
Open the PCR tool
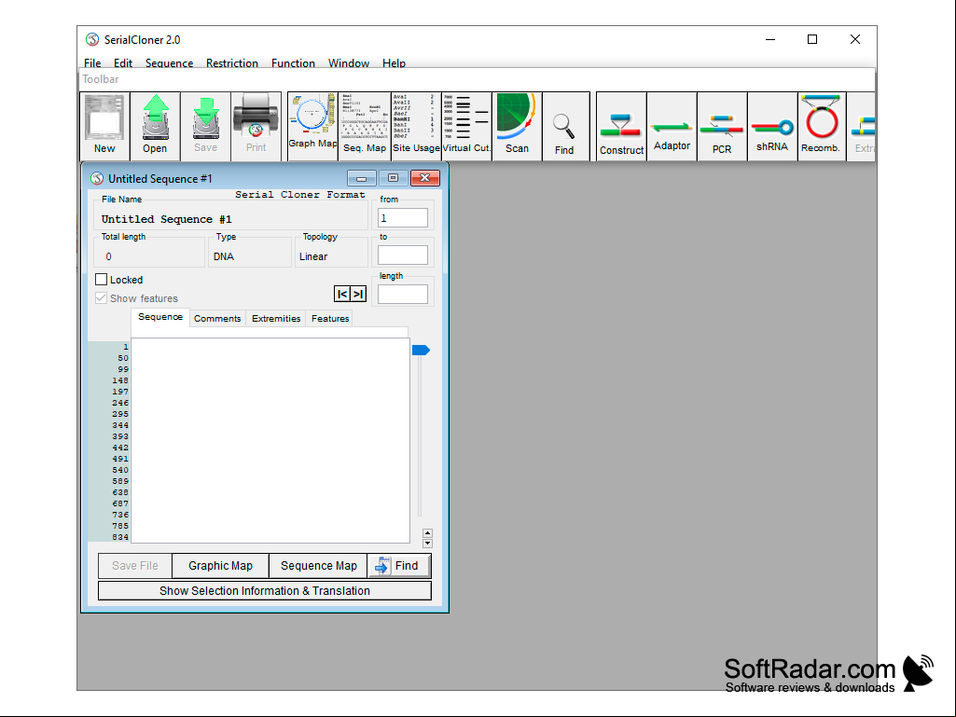pyautogui.click(x=722, y=126)
